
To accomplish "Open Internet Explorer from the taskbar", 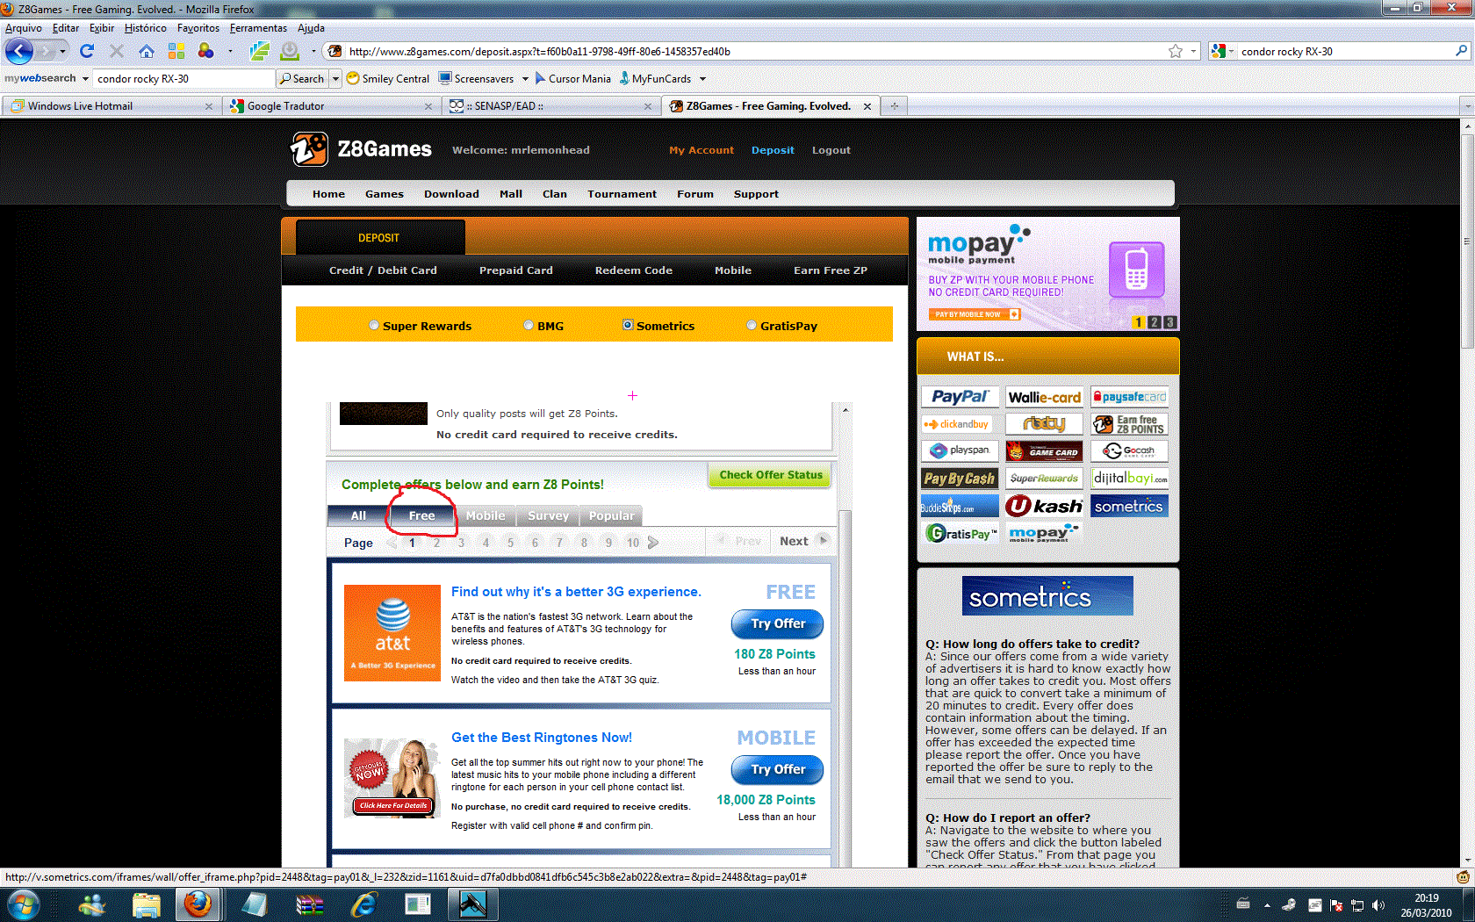I will 363,904.
